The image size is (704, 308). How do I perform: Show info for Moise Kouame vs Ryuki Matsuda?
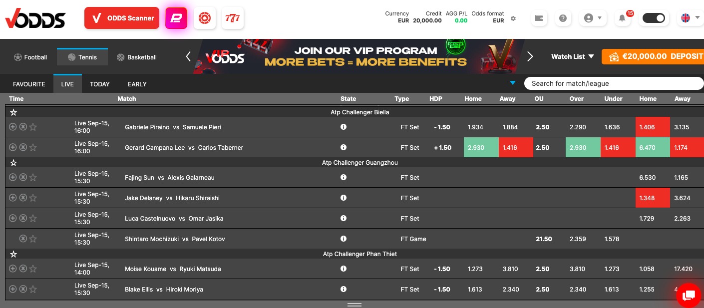(344, 269)
